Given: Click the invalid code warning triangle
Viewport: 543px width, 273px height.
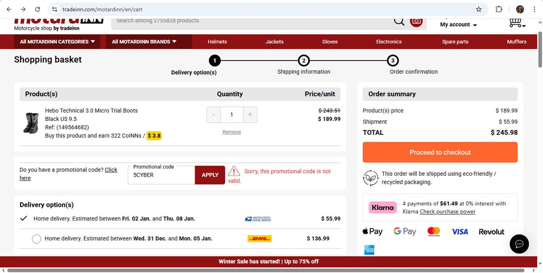Looking at the screenshot, I should [x=234, y=171].
